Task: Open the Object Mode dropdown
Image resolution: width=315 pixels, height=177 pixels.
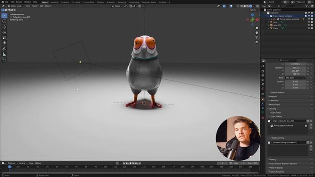Action: (16, 6)
